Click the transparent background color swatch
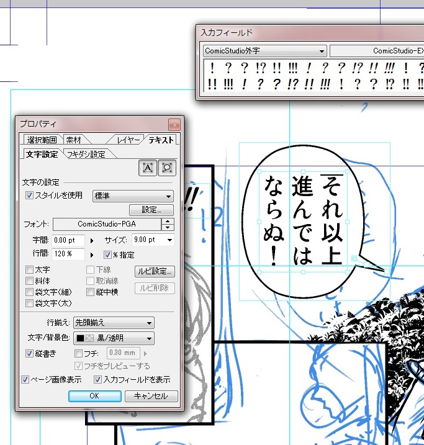 [89, 338]
